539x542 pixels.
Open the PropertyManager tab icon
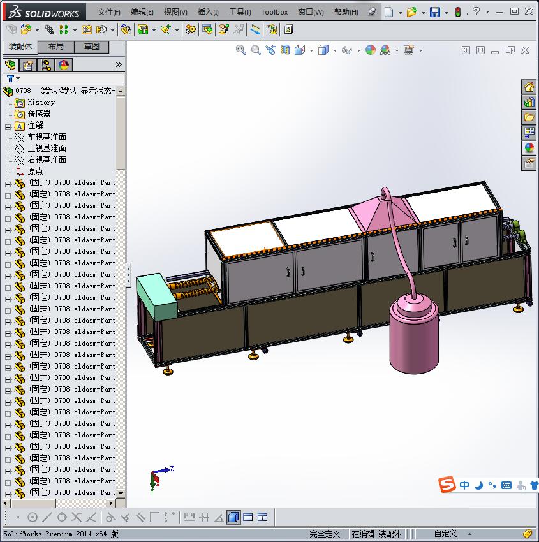tap(27, 64)
